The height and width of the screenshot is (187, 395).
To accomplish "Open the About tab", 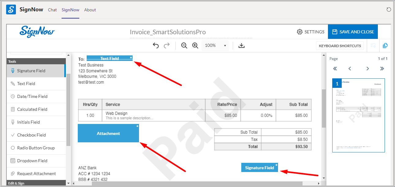I will point(90,10).
